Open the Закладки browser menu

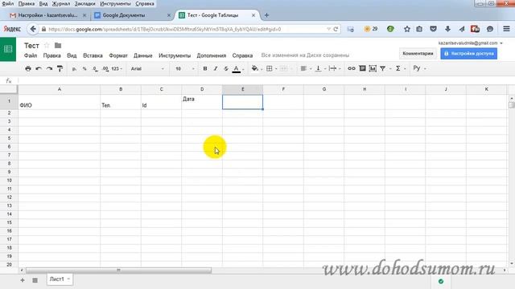pyautogui.click(x=84, y=3)
